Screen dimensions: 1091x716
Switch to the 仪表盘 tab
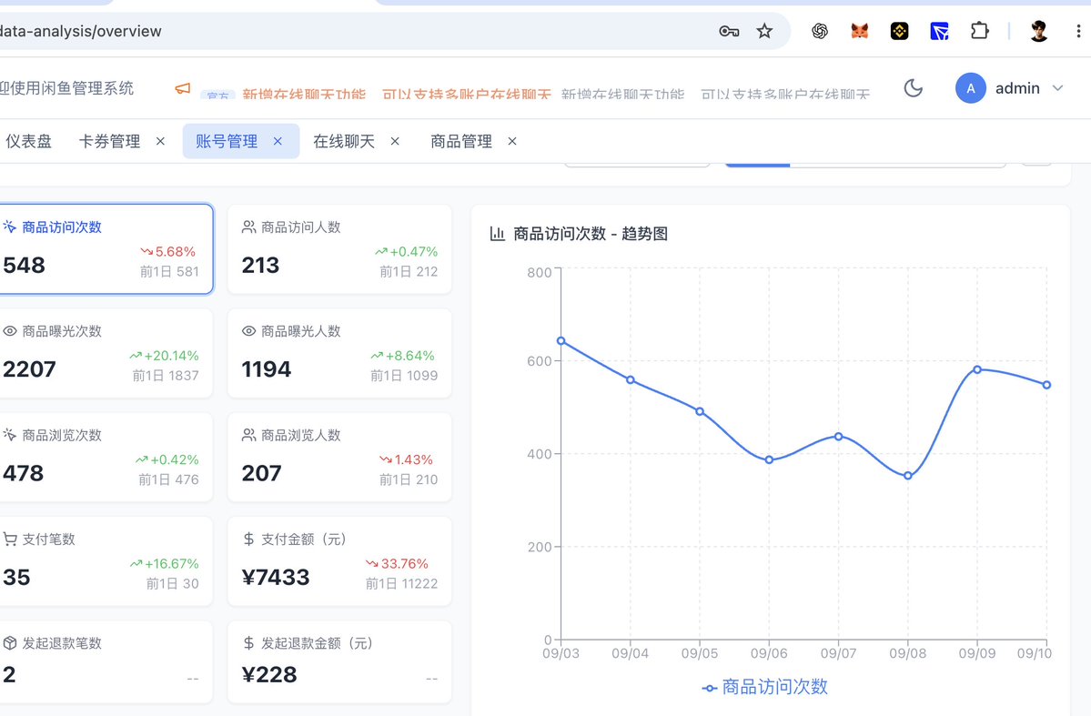[28, 141]
